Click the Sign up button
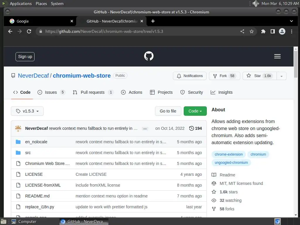This screenshot has height=225, width=300. 25,57
